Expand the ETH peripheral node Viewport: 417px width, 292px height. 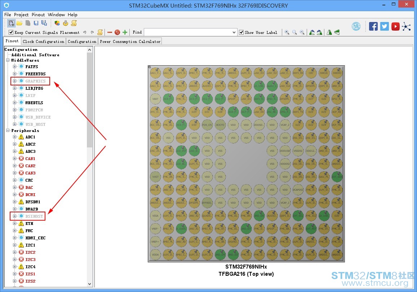15,224
